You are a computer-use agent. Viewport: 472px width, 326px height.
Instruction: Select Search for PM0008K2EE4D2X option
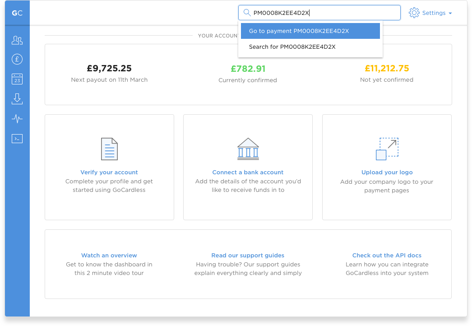click(310, 47)
